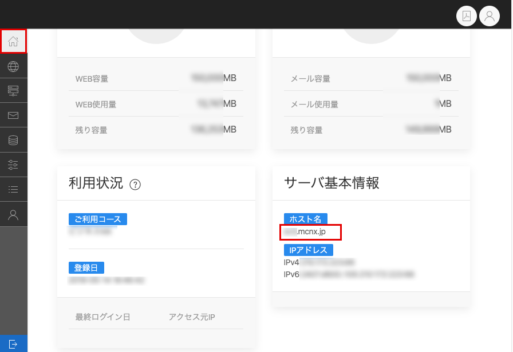Click the WEB使用量 row label
Screen dimensions: 513x352
(96, 105)
